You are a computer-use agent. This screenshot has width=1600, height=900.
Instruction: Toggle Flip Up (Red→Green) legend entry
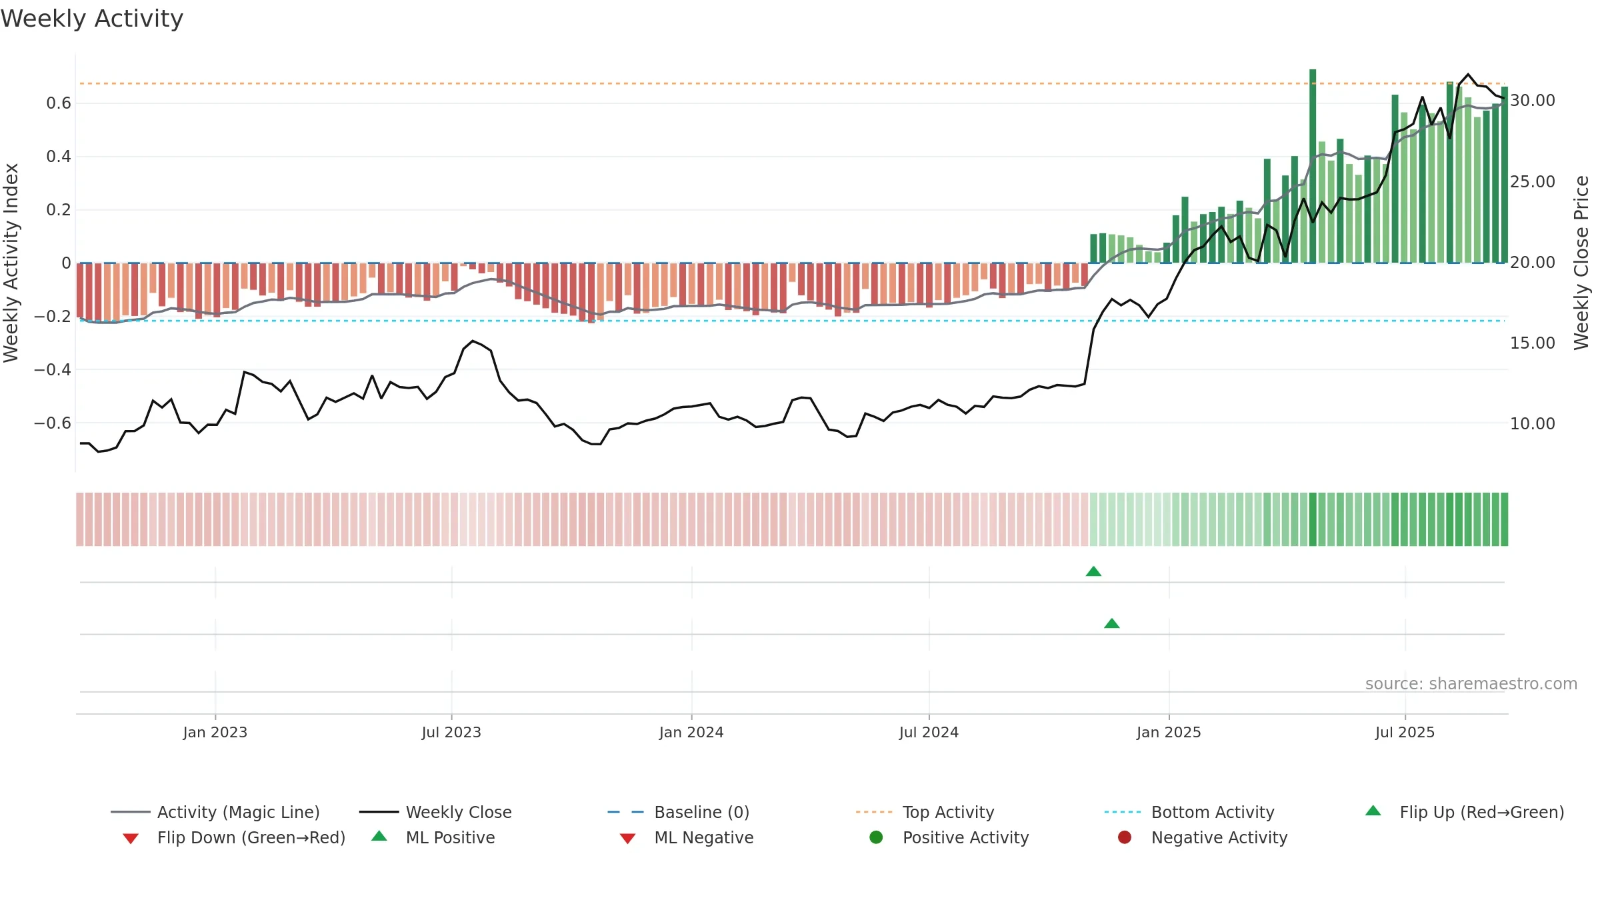[1465, 812]
